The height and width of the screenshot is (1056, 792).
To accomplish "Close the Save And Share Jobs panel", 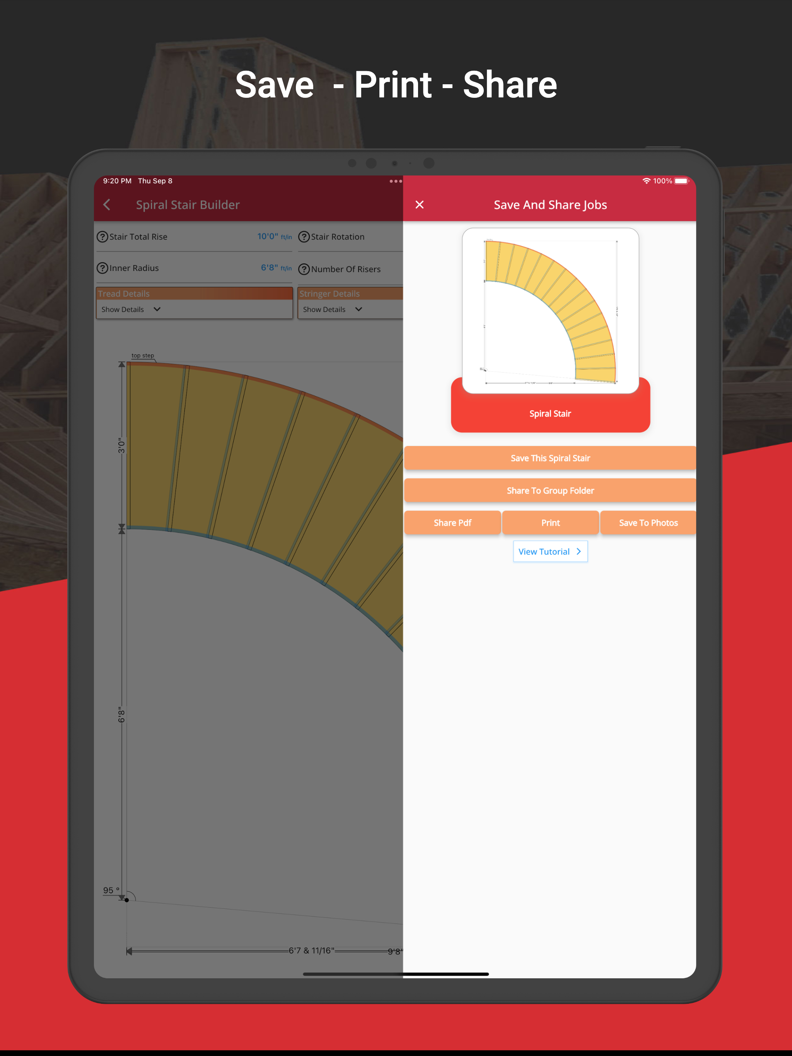I will (420, 205).
